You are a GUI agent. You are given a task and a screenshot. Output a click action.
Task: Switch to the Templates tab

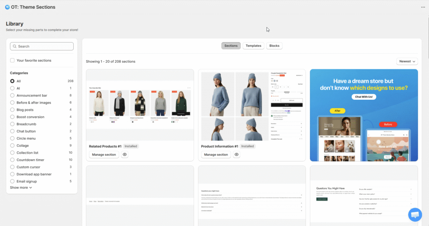253,46
